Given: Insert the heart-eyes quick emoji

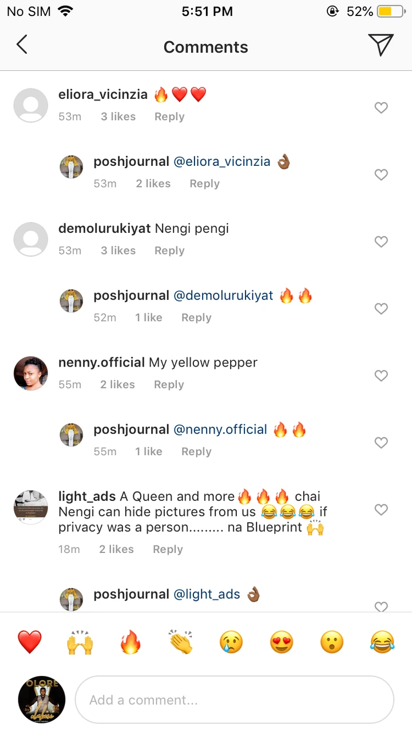Looking at the screenshot, I should (x=281, y=642).
